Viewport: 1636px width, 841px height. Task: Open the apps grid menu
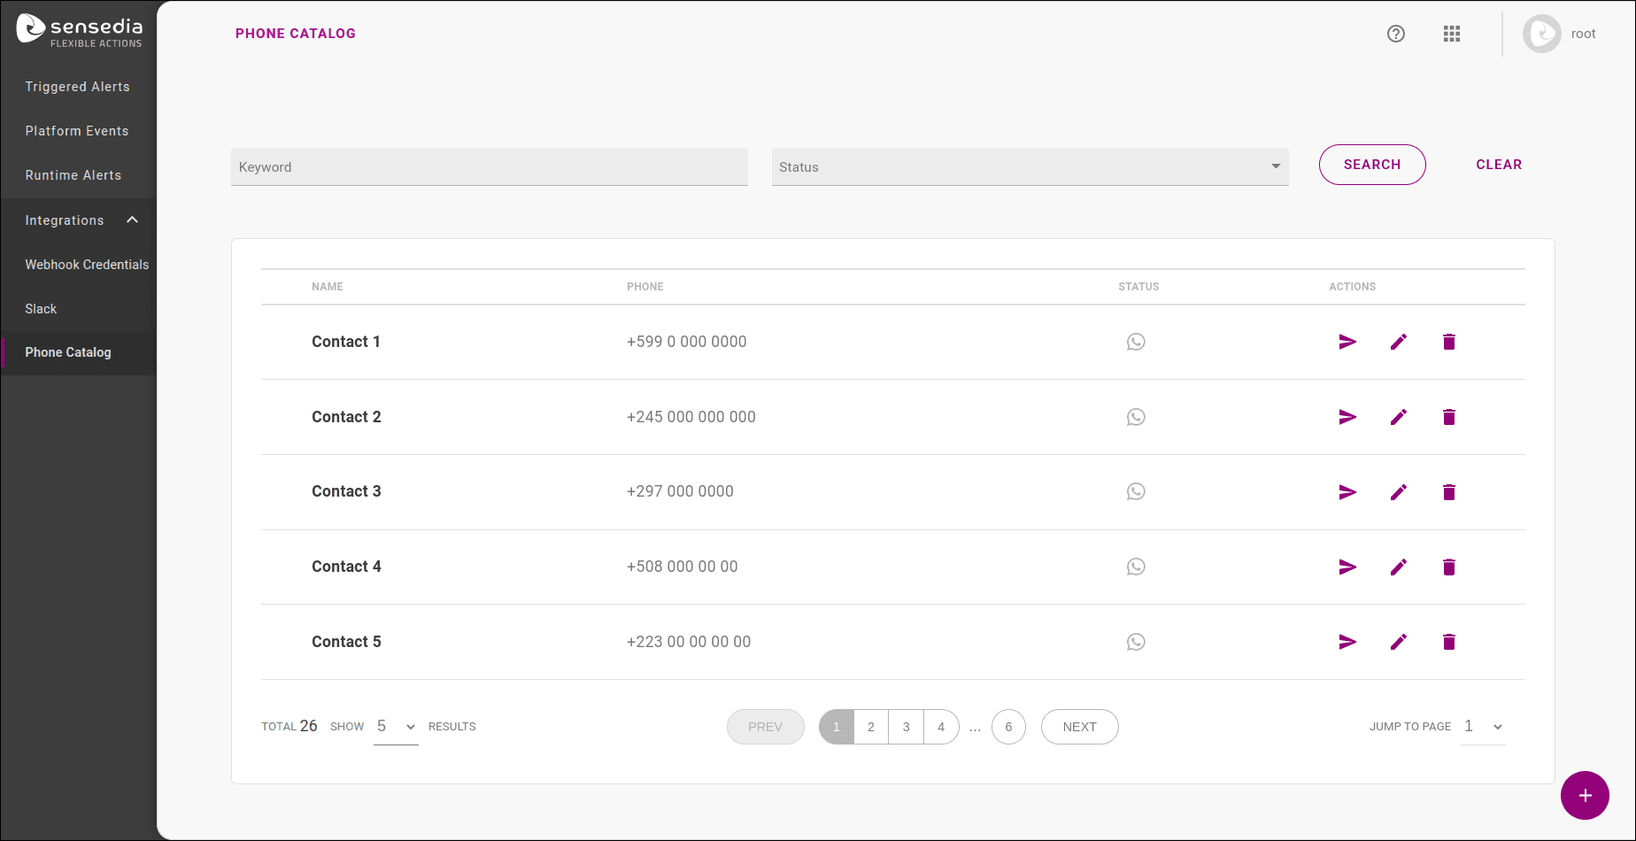point(1452,34)
